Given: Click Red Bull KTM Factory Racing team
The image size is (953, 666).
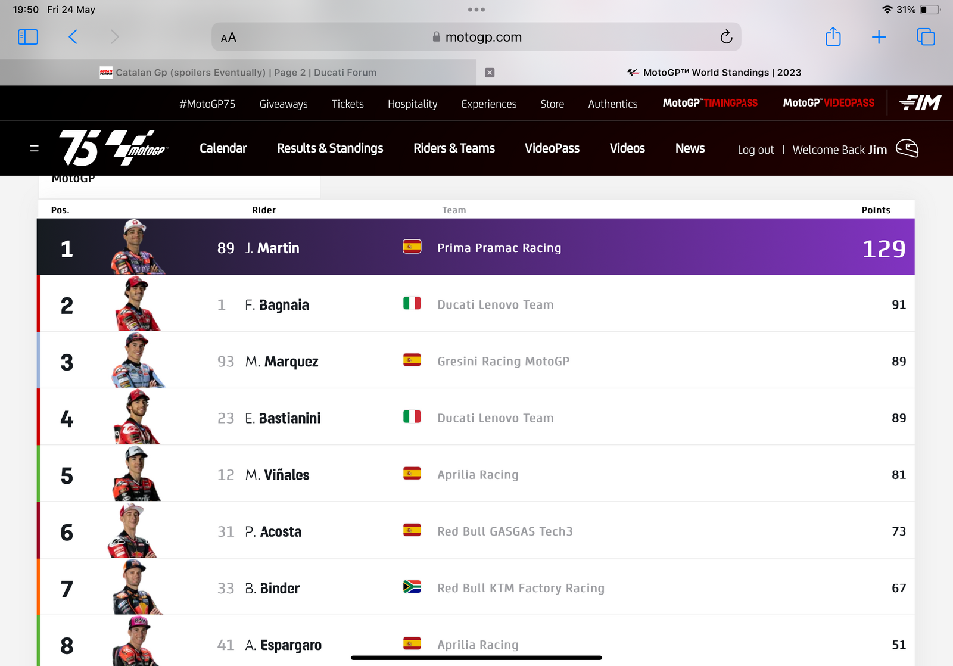Looking at the screenshot, I should 521,588.
